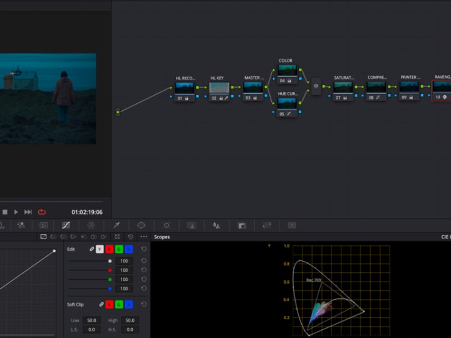Reset the blue intensity slider

(x=144, y=289)
